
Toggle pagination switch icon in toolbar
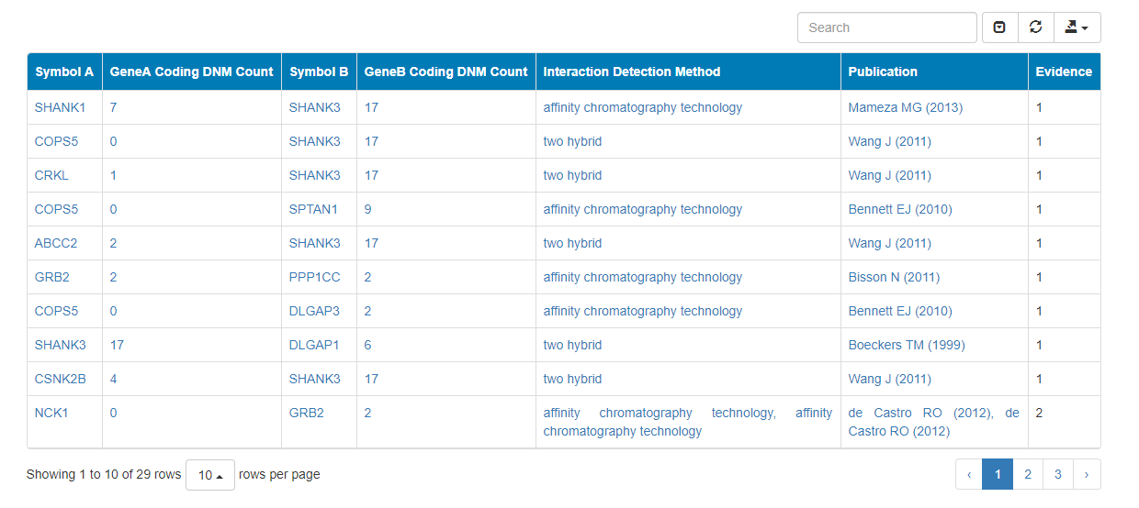coord(999,28)
